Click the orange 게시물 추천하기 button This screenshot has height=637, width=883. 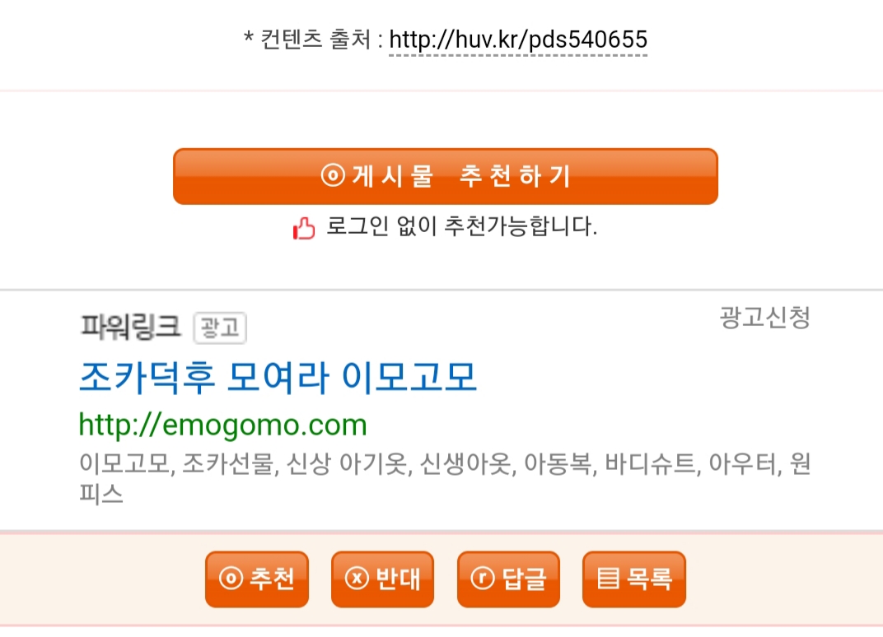coord(446,176)
